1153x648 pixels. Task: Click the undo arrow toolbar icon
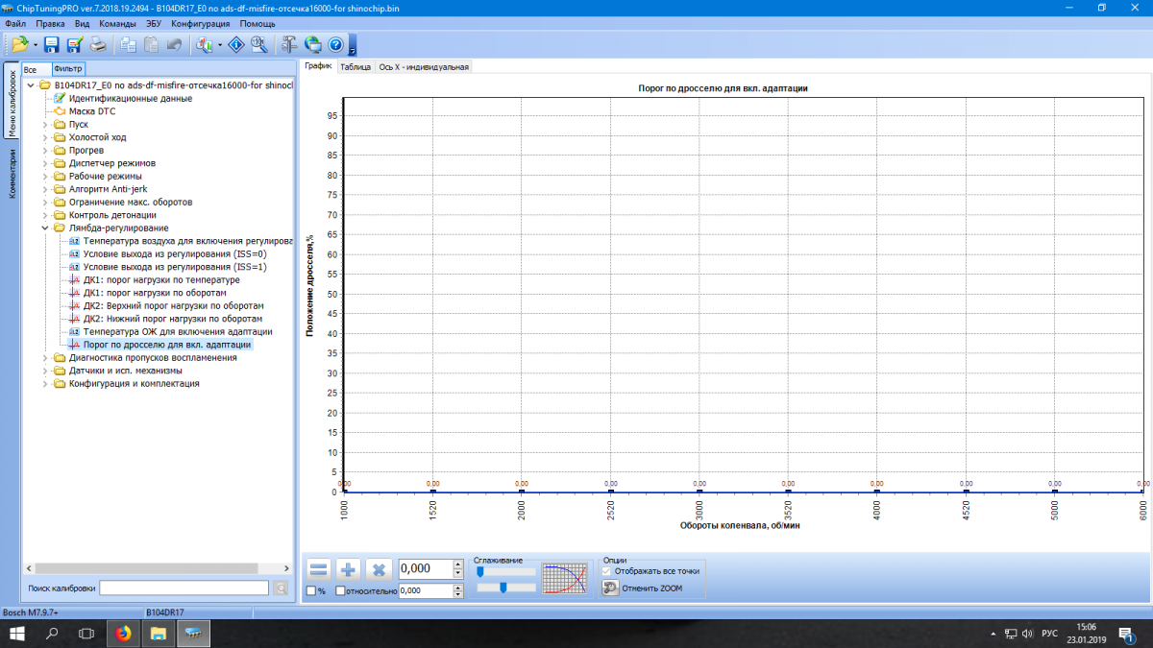tap(174, 44)
